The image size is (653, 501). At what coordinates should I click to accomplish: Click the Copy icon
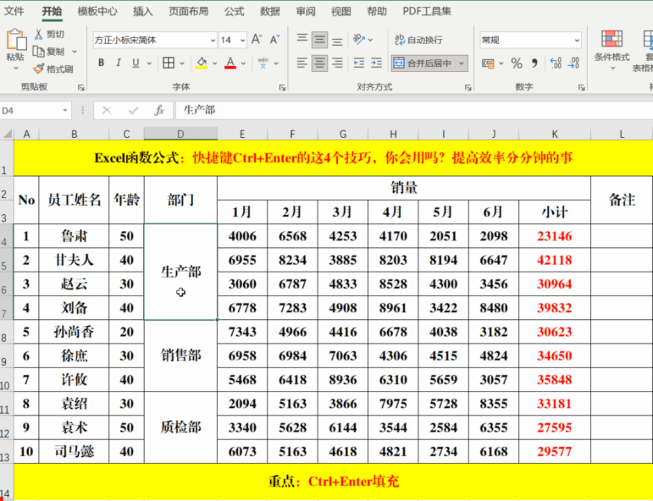tap(39, 52)
